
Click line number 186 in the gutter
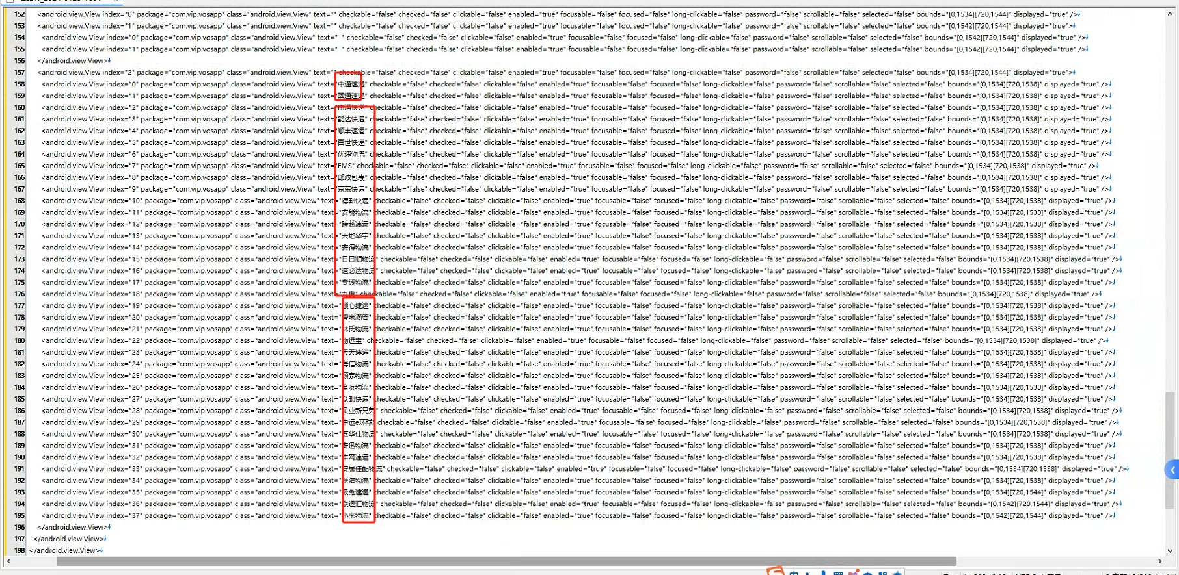click(x=20, y=411)
